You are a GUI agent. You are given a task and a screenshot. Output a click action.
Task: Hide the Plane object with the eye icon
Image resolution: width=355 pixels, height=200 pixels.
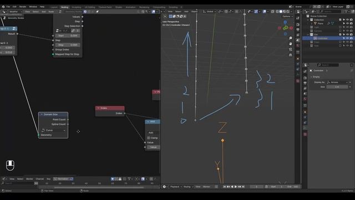click(348, 23)
